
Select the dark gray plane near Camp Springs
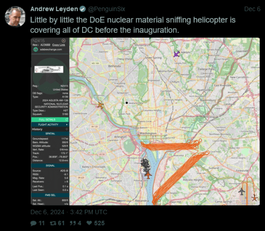point(242,192)
